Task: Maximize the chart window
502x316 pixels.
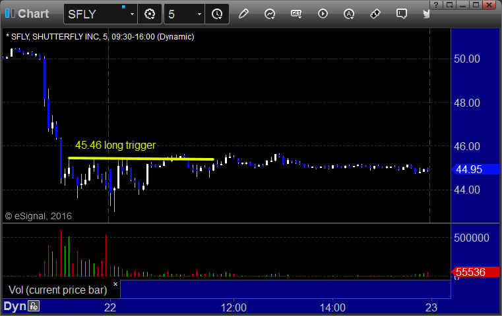Action: point(476,5)
